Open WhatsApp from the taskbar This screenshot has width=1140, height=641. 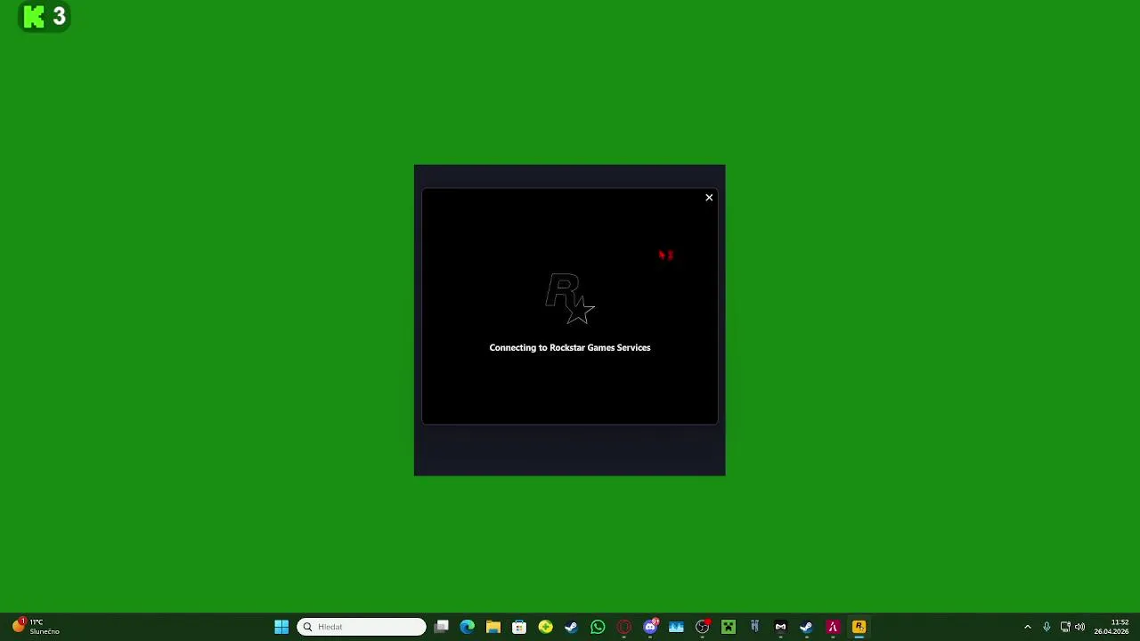[598, 627]
